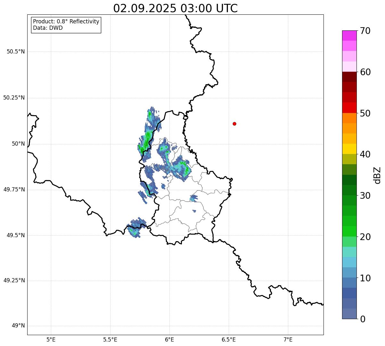The image size is (385, 346).
Task: Click the dark maroon colorbar segment below 60
Action: 349,77
